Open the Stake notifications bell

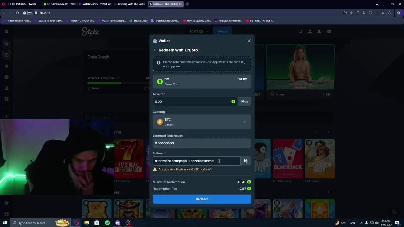click(319, 32)
